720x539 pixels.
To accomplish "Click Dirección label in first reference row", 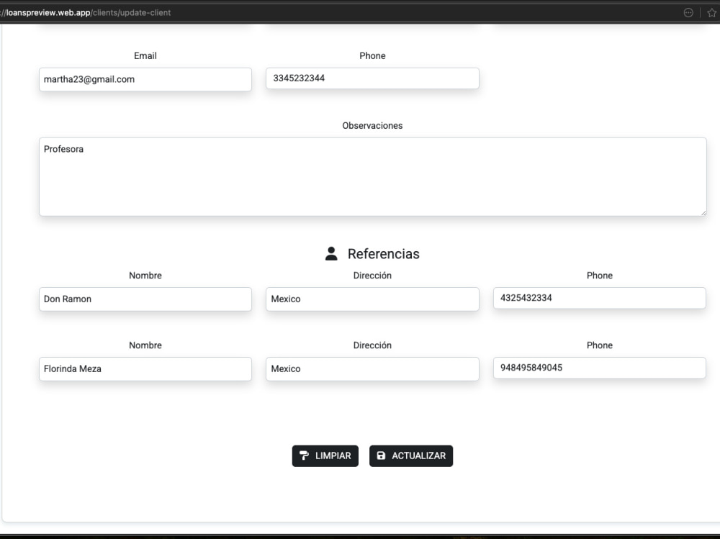I will pyautogui.click(x=372, y=276).
